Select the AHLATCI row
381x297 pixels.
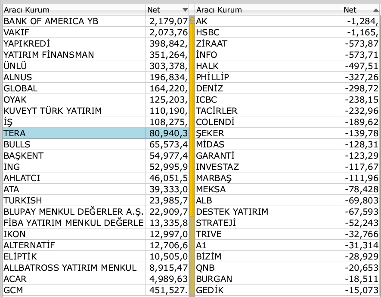[x=96, y=178]
